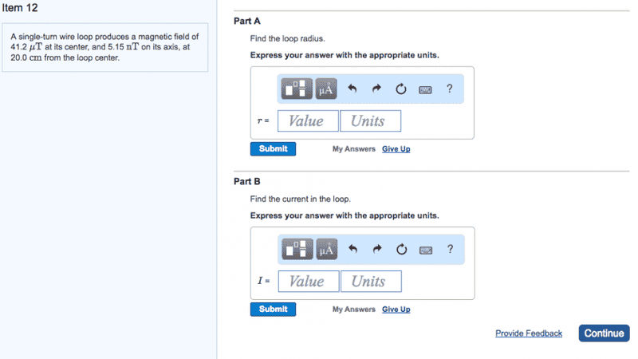Give up on Part B
Viewport: 638px width, 359px height.
point(396,310)
